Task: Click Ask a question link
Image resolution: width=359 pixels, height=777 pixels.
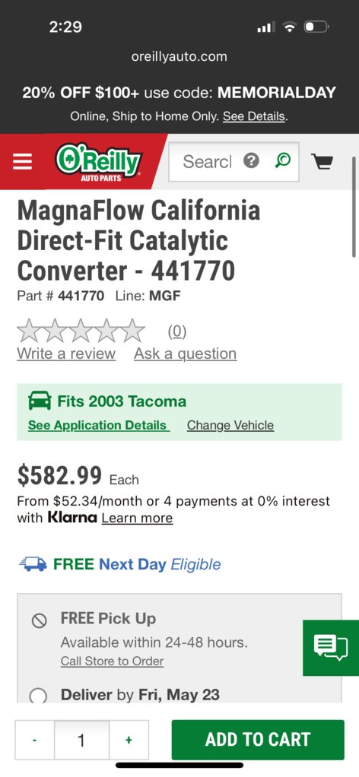Action: pos(186,354)
